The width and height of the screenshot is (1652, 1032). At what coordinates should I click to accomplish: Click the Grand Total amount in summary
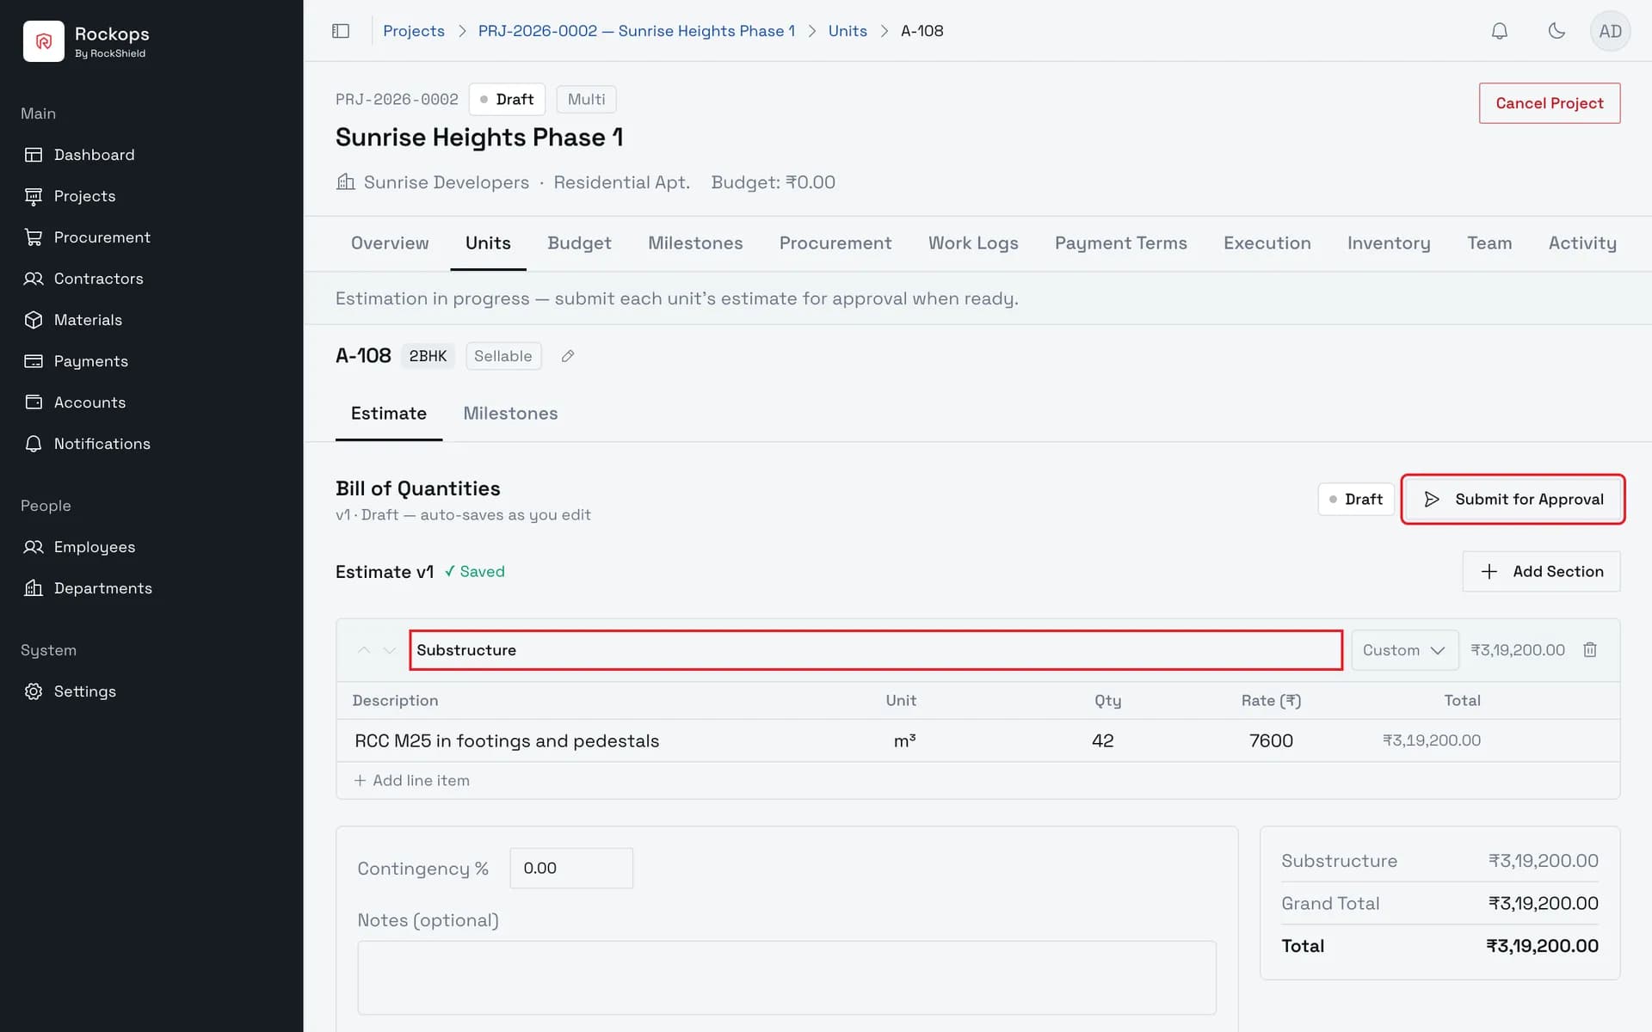pyautogui.click(x=1544, y=904)
